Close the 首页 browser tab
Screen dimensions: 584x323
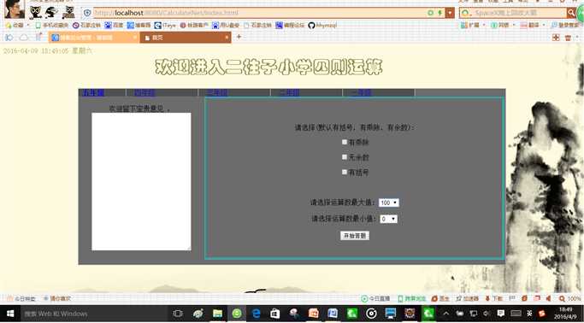[x=227, y=38]
